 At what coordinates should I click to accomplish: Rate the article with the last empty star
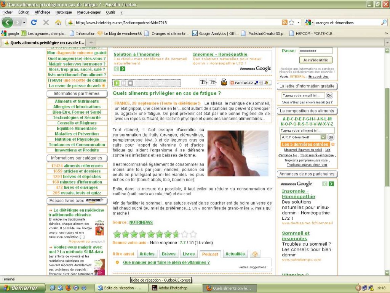click(x=193, y=234)
